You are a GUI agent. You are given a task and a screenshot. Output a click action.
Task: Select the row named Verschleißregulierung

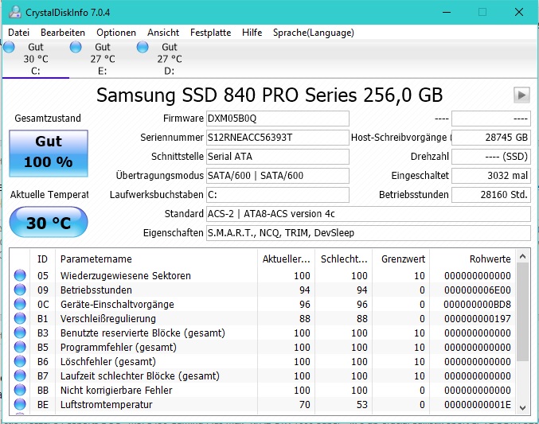point(263,318)
